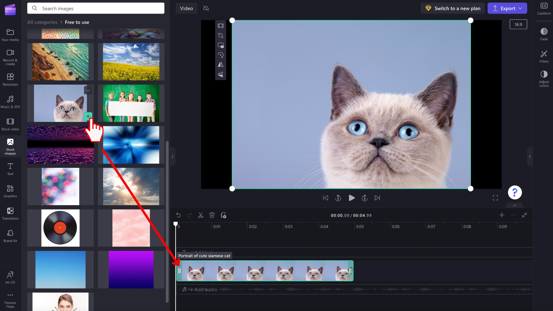Select the blue gradient sky image

click(x=60, y=270)
